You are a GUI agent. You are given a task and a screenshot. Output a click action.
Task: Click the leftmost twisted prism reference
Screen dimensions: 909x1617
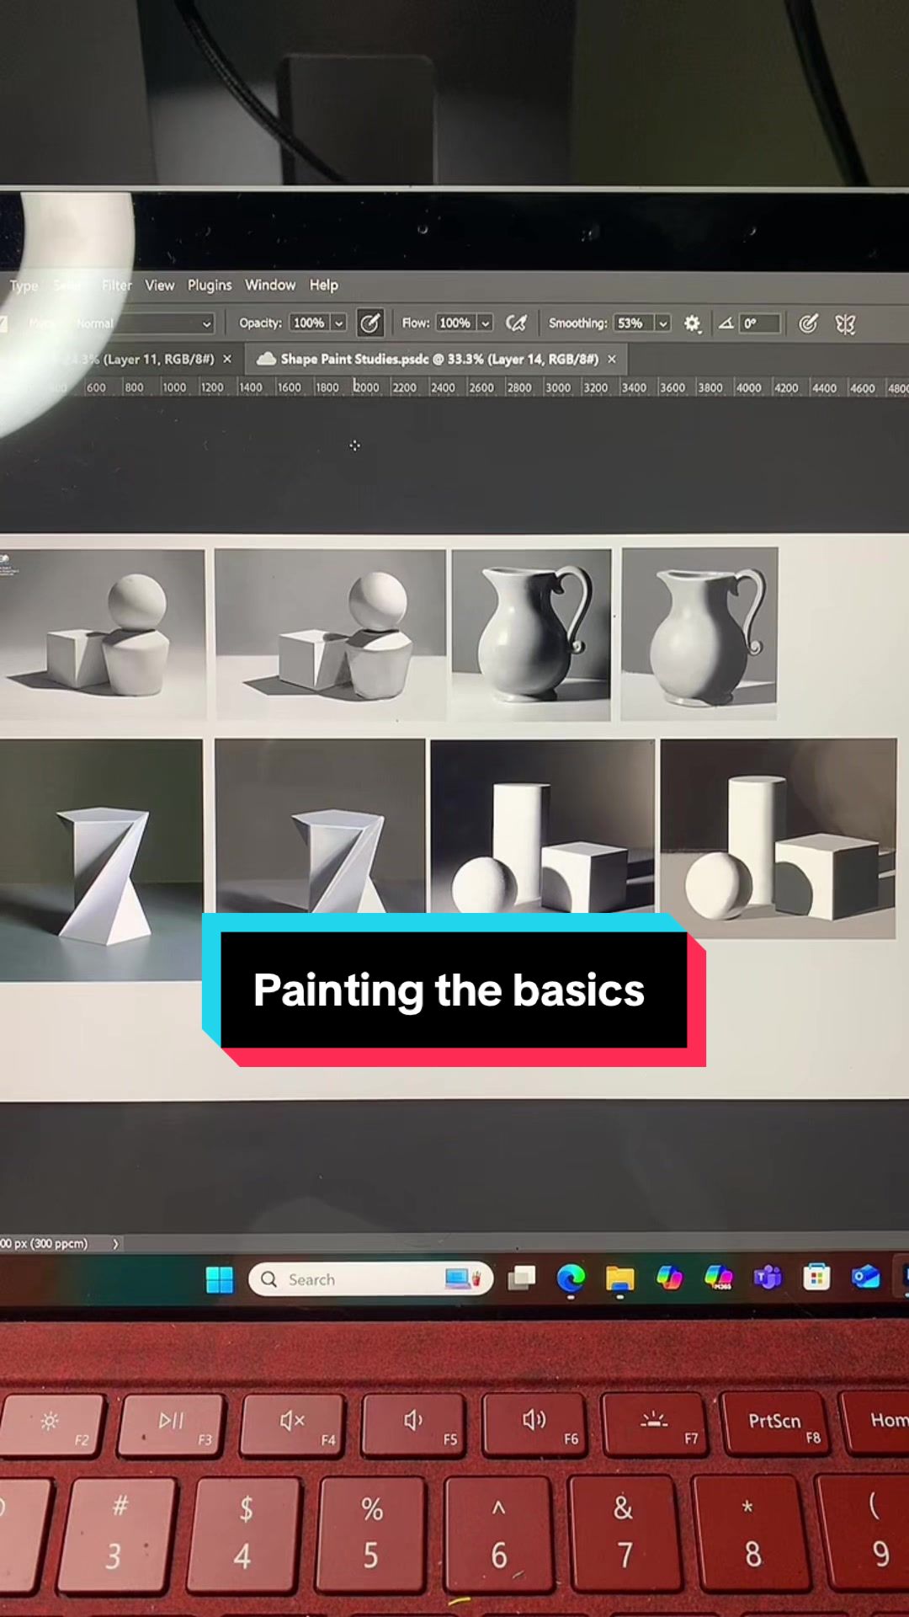click(x=101, y=860)
